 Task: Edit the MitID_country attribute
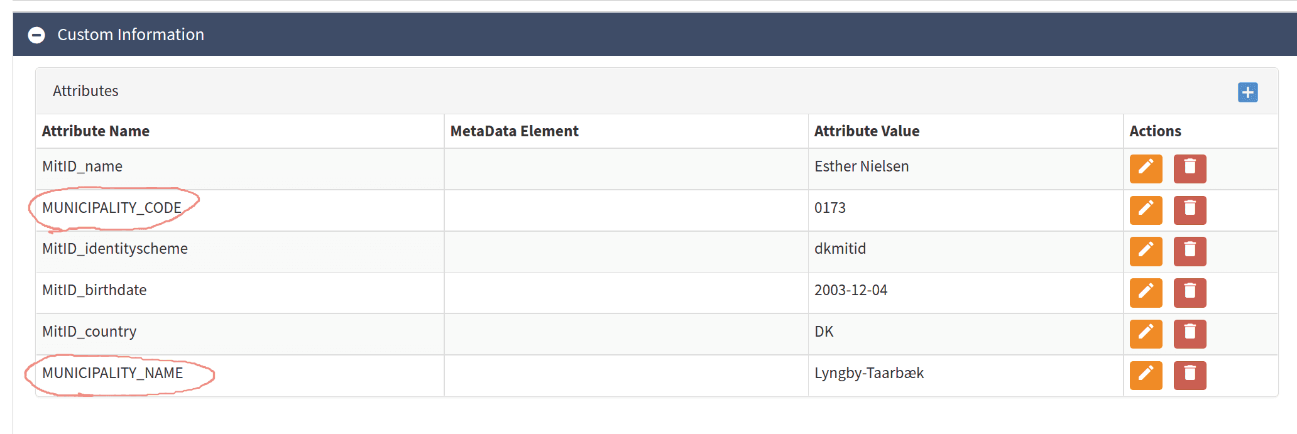click(x=1146, y=334)
